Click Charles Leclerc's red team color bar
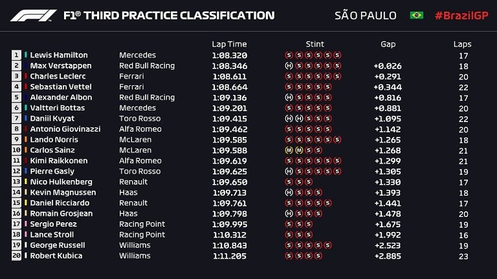Screen dimensions: 497x279 26,76
